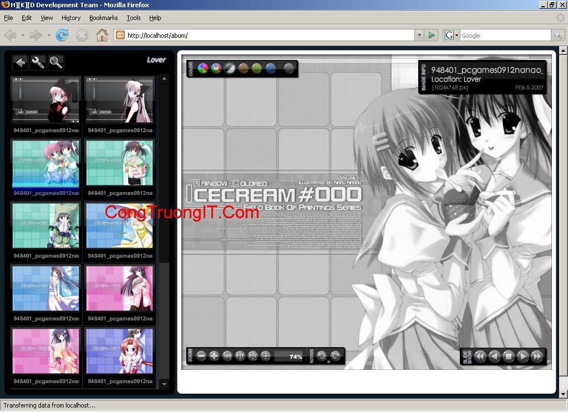Open the Icecream #004 thumbnail
Image resolution: width=568 pixels, height=412 pixels.
pos(46,288)
